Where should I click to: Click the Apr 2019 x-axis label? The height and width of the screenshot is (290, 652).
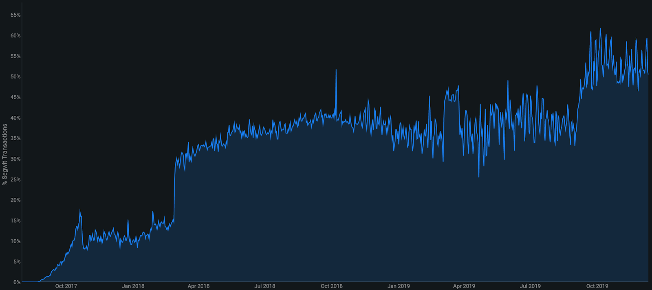coord(464,286)
